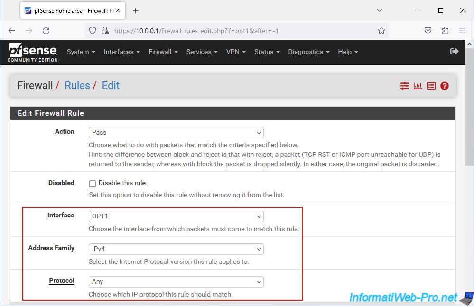Click the Edit breadcrumb link

click(111, 86)
